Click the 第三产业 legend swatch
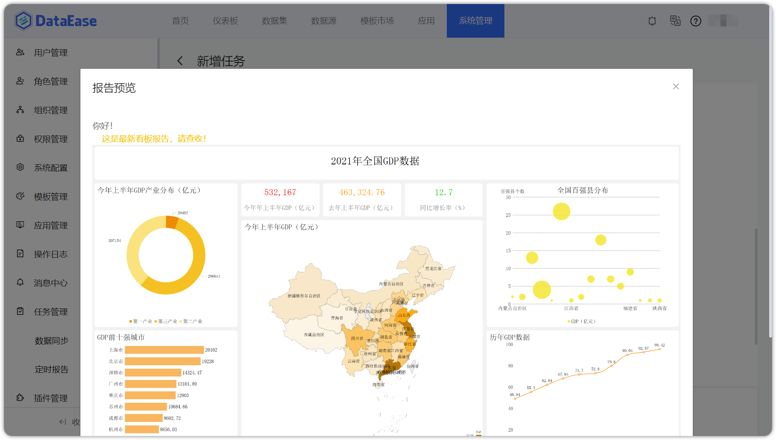Image resolution: width=776 pixels, height=440 pixels. 156,321
